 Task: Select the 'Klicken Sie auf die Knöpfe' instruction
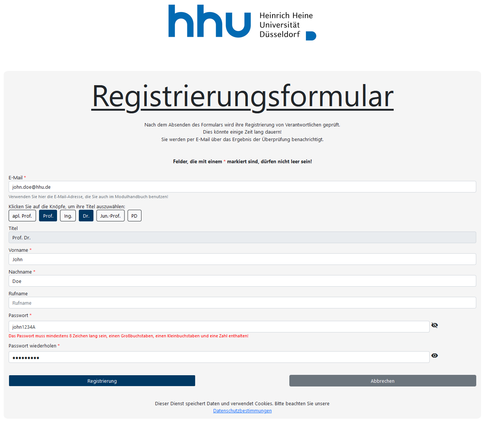click(x=67, y=206)
